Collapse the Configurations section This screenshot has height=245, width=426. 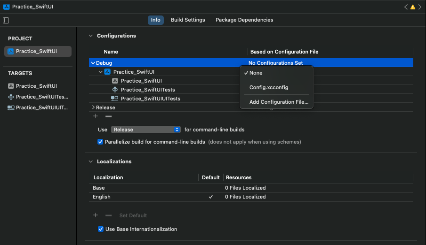91,36
